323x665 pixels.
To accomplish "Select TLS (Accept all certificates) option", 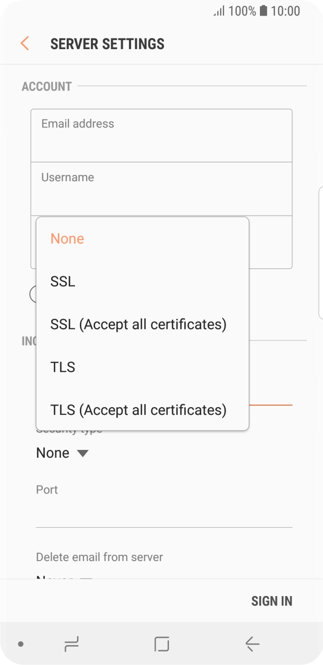I will coord(138,410).
